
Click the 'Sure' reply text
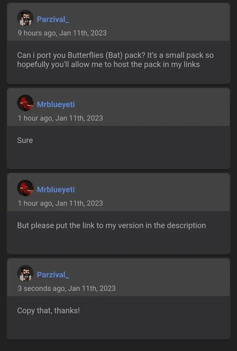[25, 140]
